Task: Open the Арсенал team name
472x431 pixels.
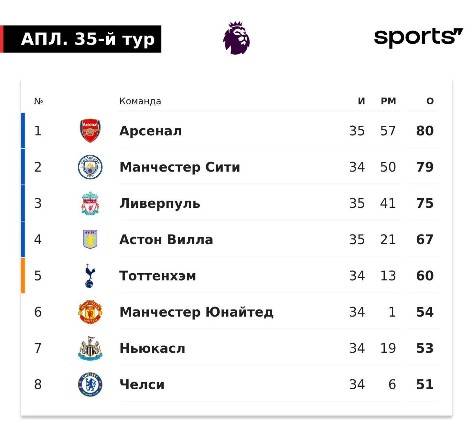Action: pos(151,131)
